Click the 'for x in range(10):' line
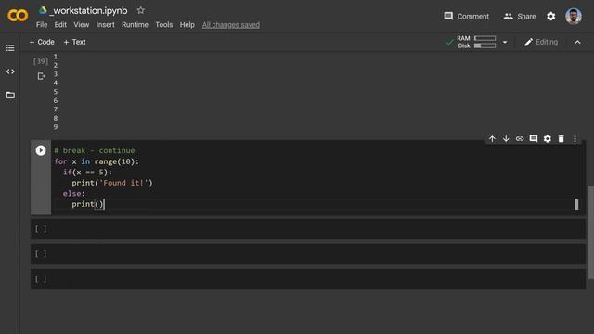The width and height of the screenshot is (594, 334). 97,161
